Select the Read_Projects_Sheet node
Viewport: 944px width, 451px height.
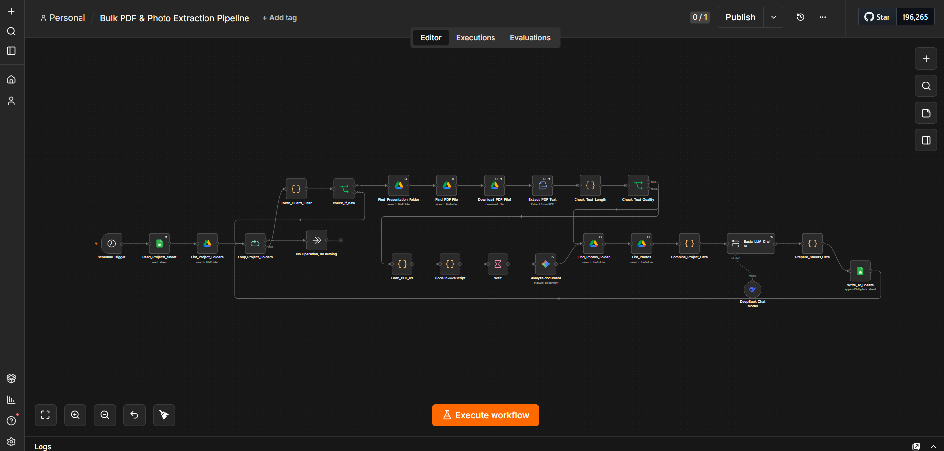coord(160,244)
